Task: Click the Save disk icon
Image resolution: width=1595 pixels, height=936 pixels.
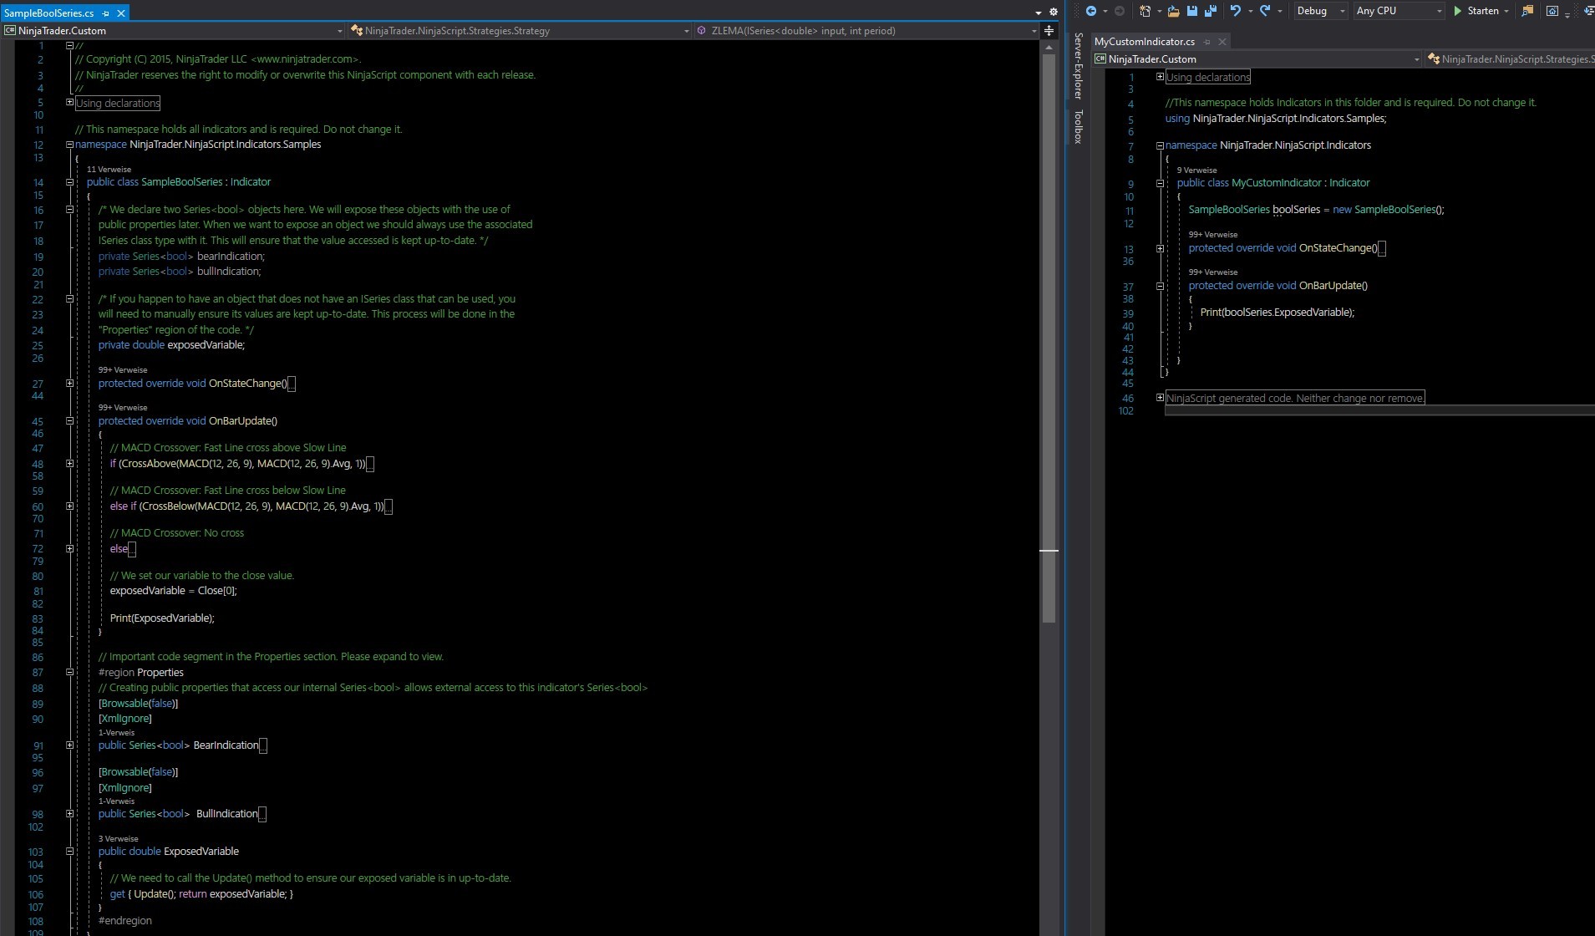Action: point(1192,11)
